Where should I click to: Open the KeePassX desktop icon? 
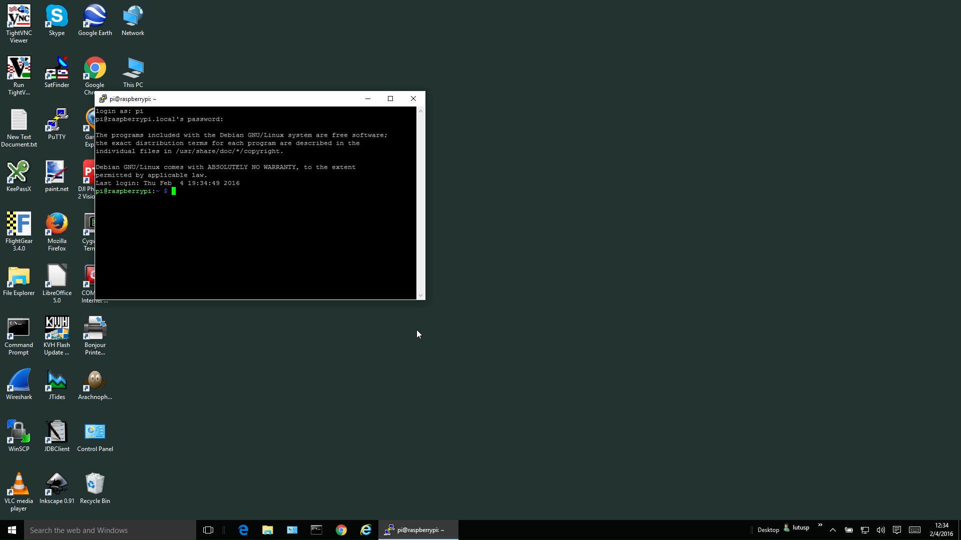(19, 173)
